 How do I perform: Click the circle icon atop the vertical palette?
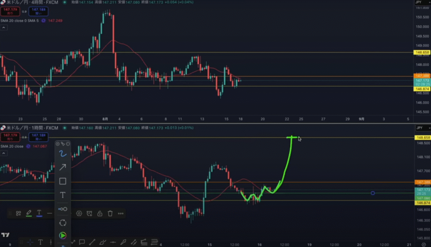pyautogui.click(x=68, y=144)
